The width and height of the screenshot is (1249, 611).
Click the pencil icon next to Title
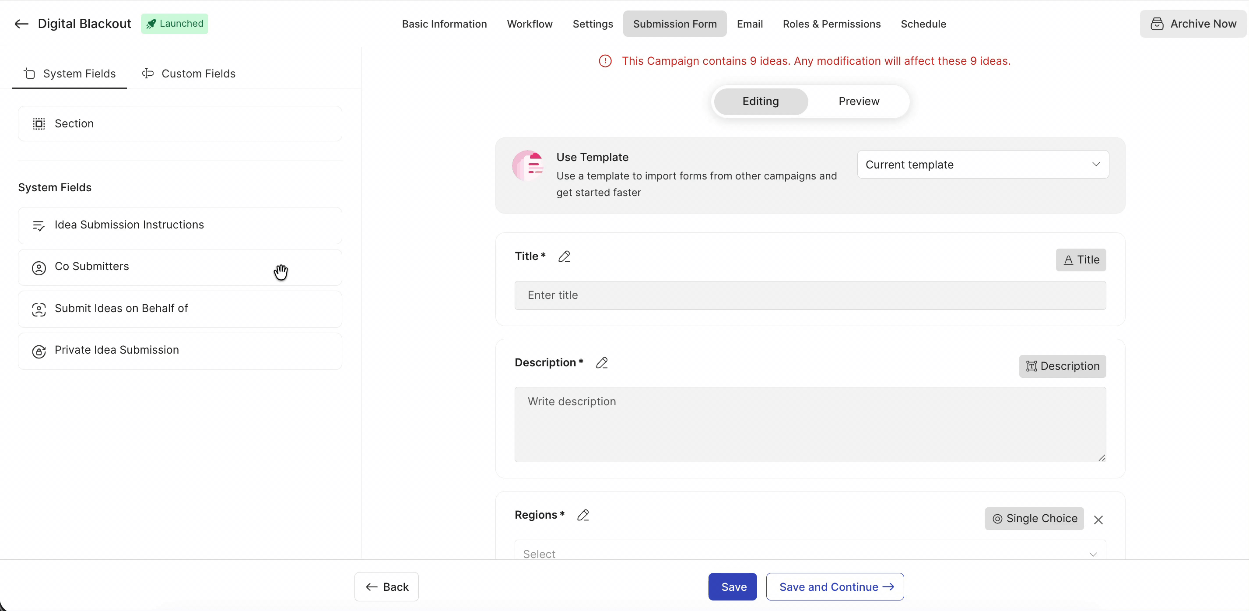click(x=564, y=256)
